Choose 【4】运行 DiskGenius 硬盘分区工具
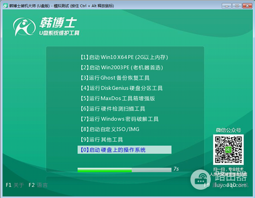 [121, 88]
